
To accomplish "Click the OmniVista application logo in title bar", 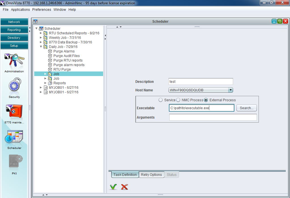I will [2, 3].
